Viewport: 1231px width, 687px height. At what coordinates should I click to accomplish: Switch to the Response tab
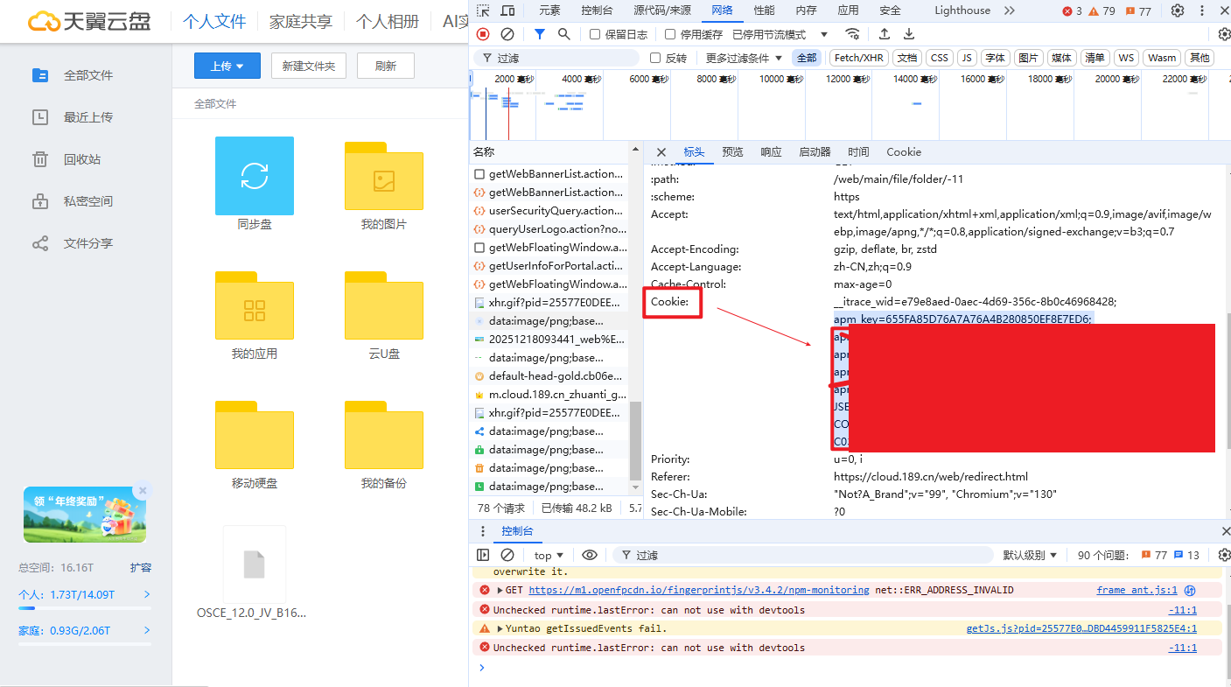771,151
